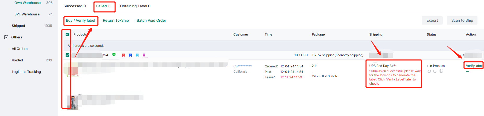Click the light blue bookmark flag icon
This screenshot has width=484, height=116.
tap(137, 55)
